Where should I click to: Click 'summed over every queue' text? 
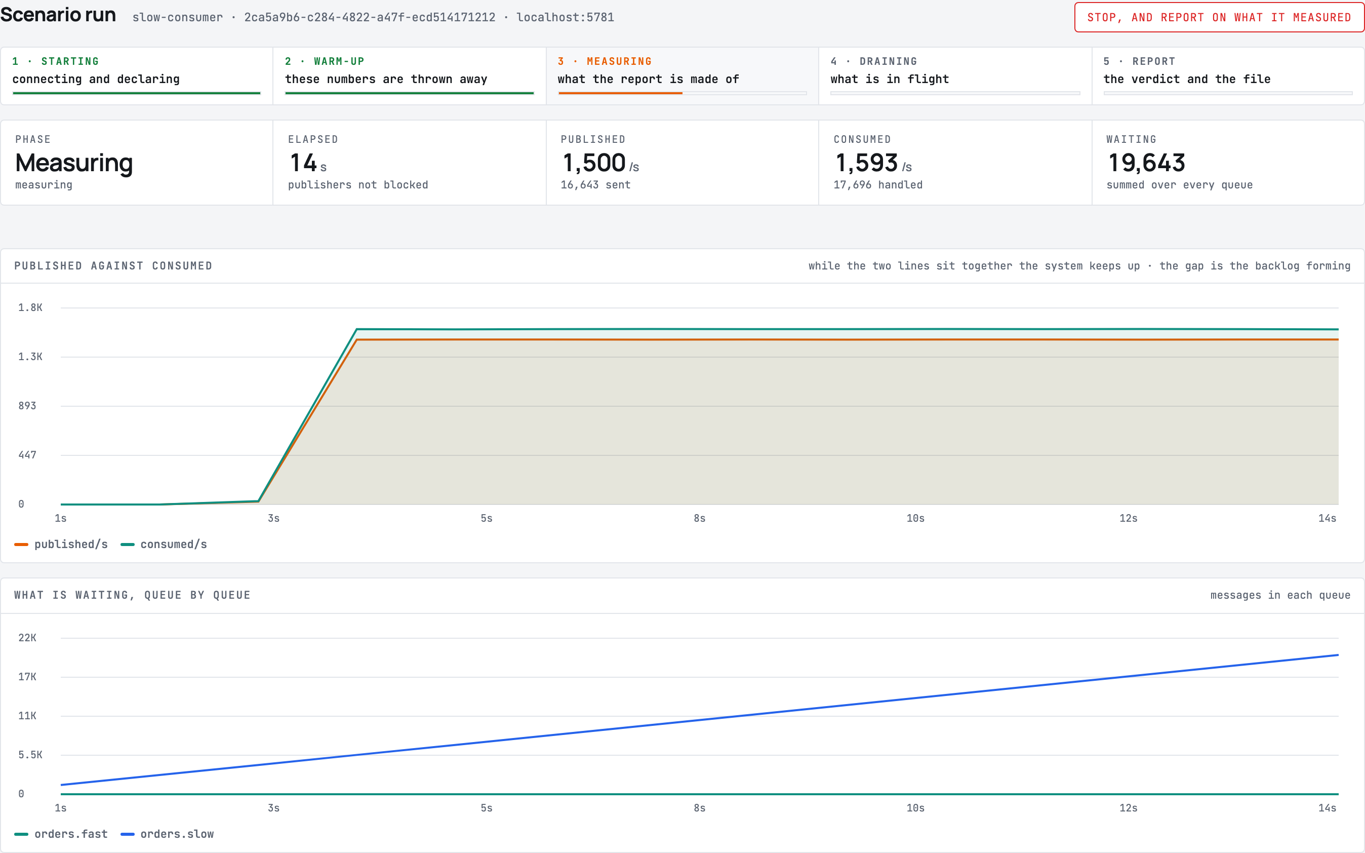[x=1180, y=185]
